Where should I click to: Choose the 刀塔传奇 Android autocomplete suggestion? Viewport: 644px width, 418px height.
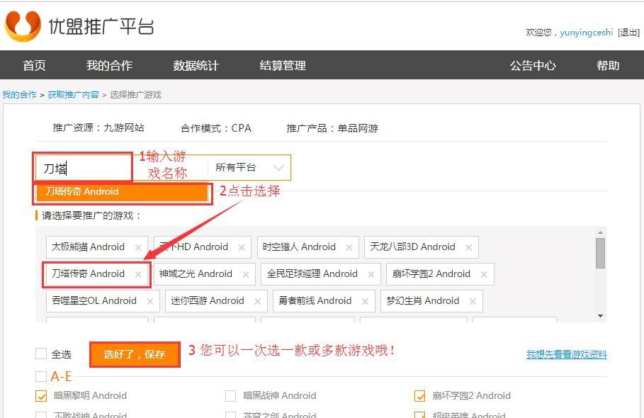(122, 192)
